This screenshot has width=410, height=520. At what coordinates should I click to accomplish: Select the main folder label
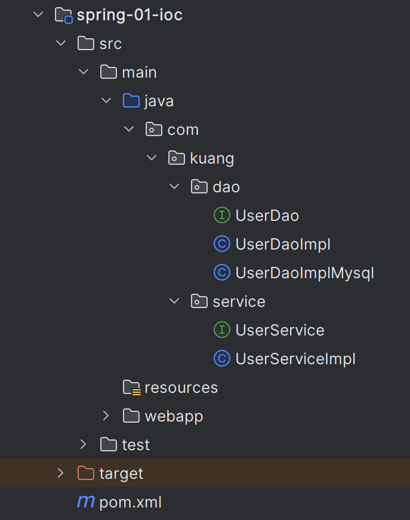coord(139,72)
